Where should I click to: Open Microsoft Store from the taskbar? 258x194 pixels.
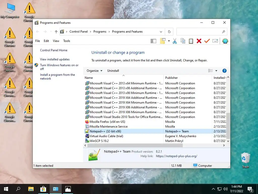click(x=43, y=189)
